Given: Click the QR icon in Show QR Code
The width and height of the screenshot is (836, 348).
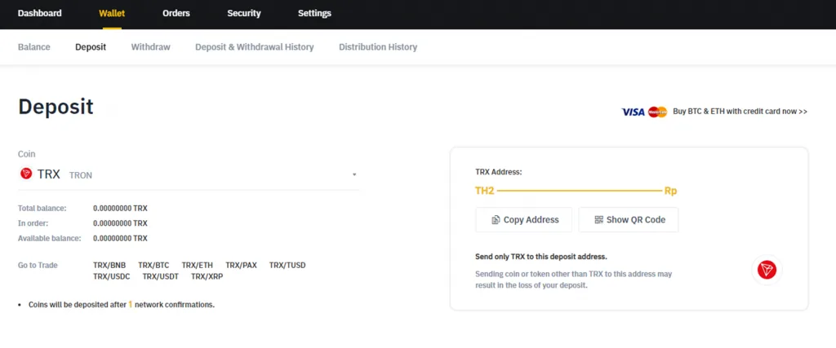Looking at the screenshot, I should tap(598, 220).
